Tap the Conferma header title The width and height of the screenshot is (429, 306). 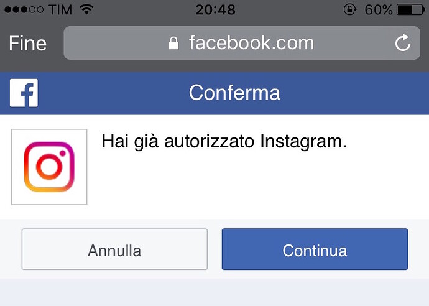tap(235, 93)
